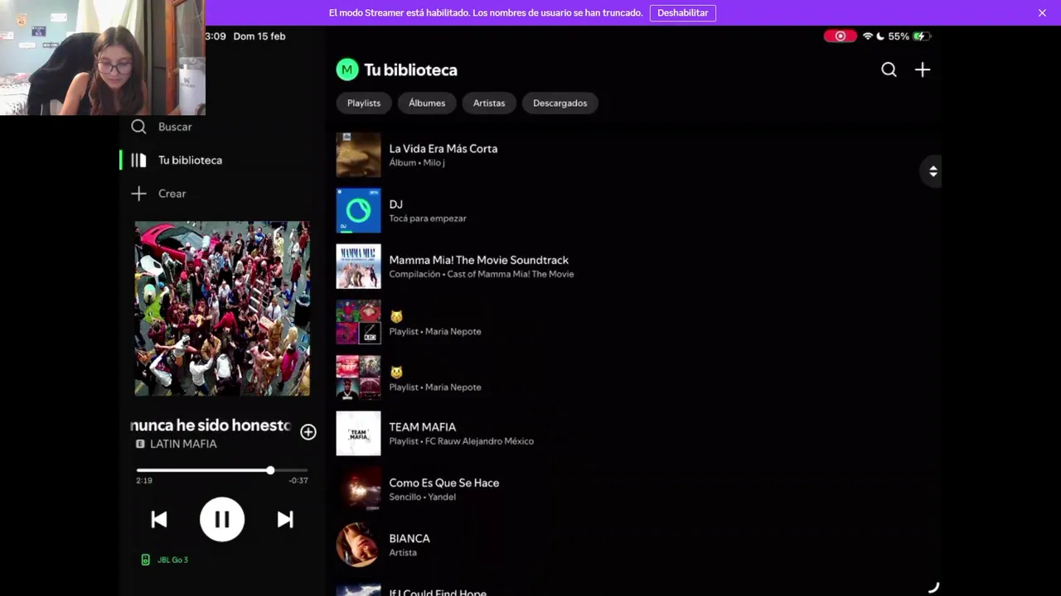Filter library by Playlists

[364, 103]
